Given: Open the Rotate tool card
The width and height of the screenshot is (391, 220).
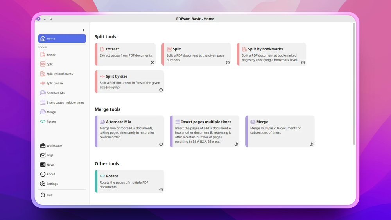Looking at the screenshot, I should pos(129,181).
